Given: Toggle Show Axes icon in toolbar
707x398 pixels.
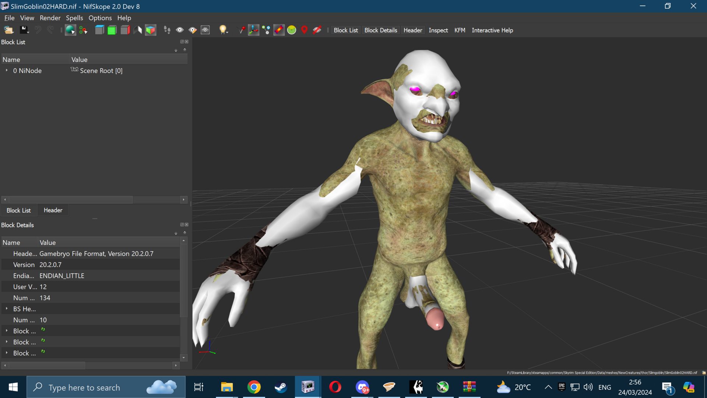Looking at the screenshot, I should (x=254, y=30).
